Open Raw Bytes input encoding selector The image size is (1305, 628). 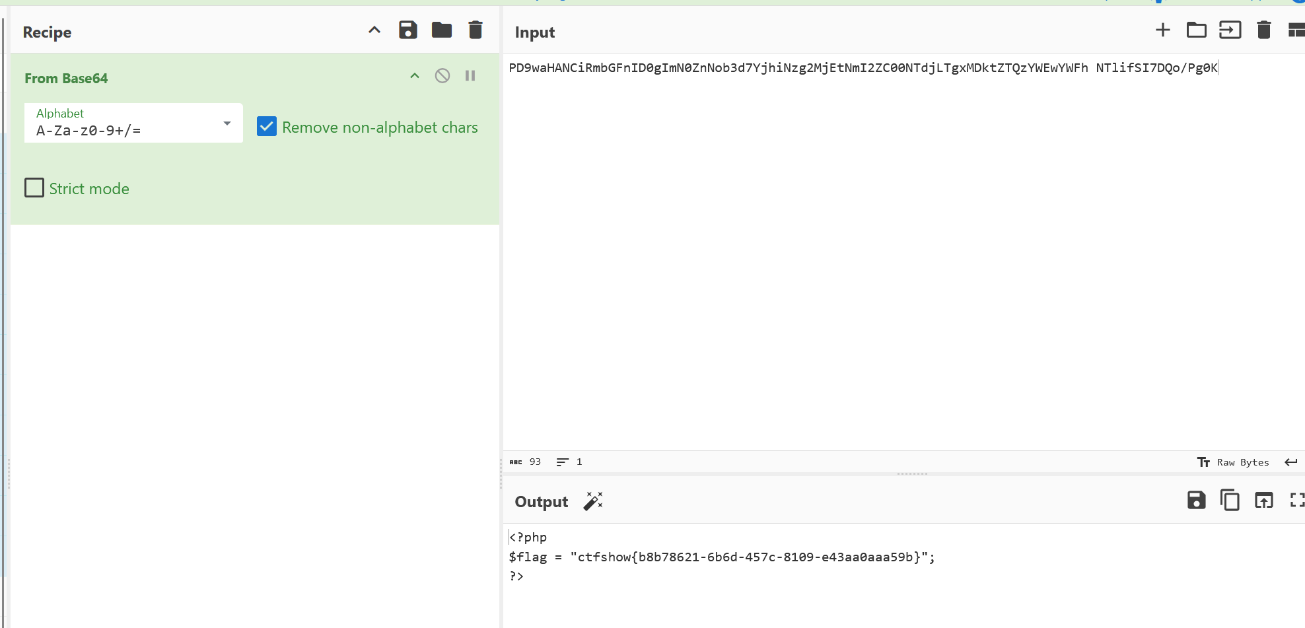click(x=1233, y=462)
